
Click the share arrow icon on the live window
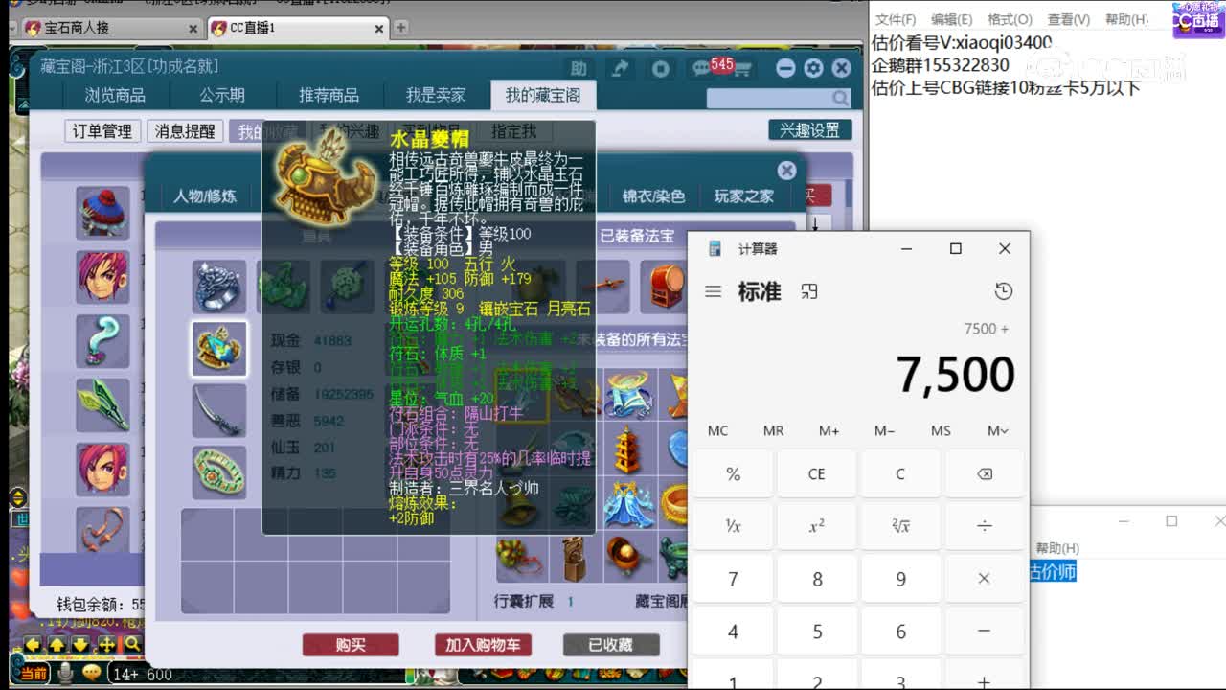[619, 67]
